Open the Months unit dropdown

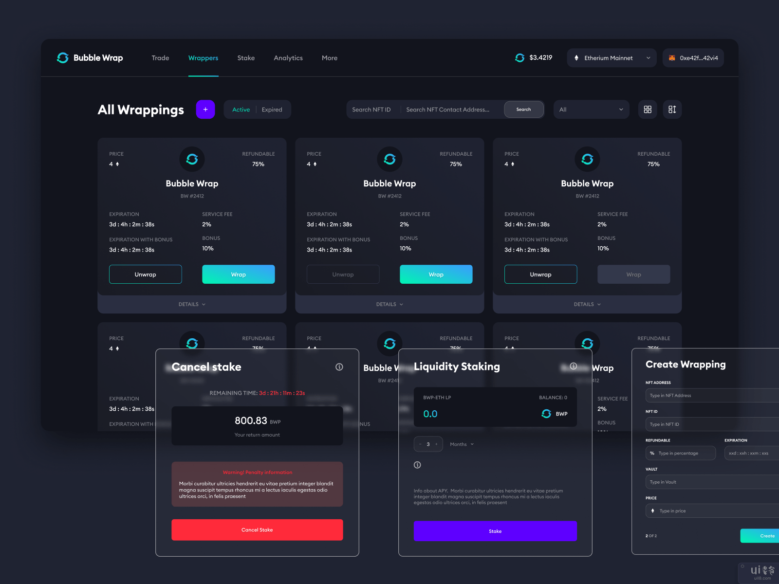462,444
